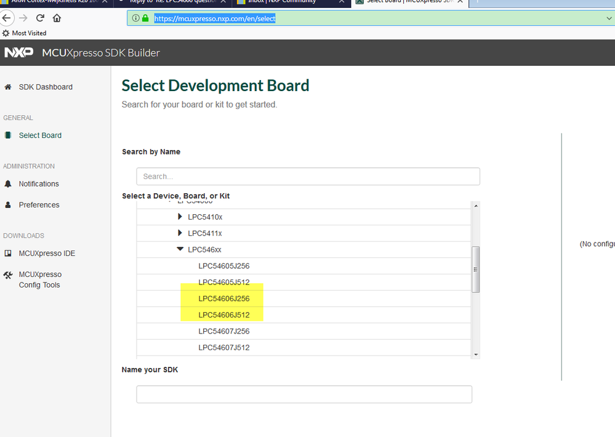
Task: Close the Inbox NXP Community tab
Action: pos(342,2)
